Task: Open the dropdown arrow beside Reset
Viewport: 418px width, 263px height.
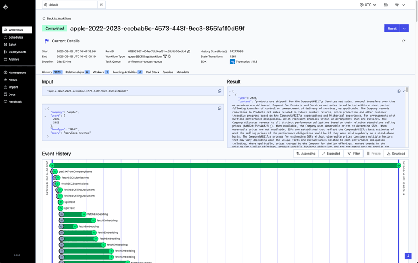Action: (404, 28)
